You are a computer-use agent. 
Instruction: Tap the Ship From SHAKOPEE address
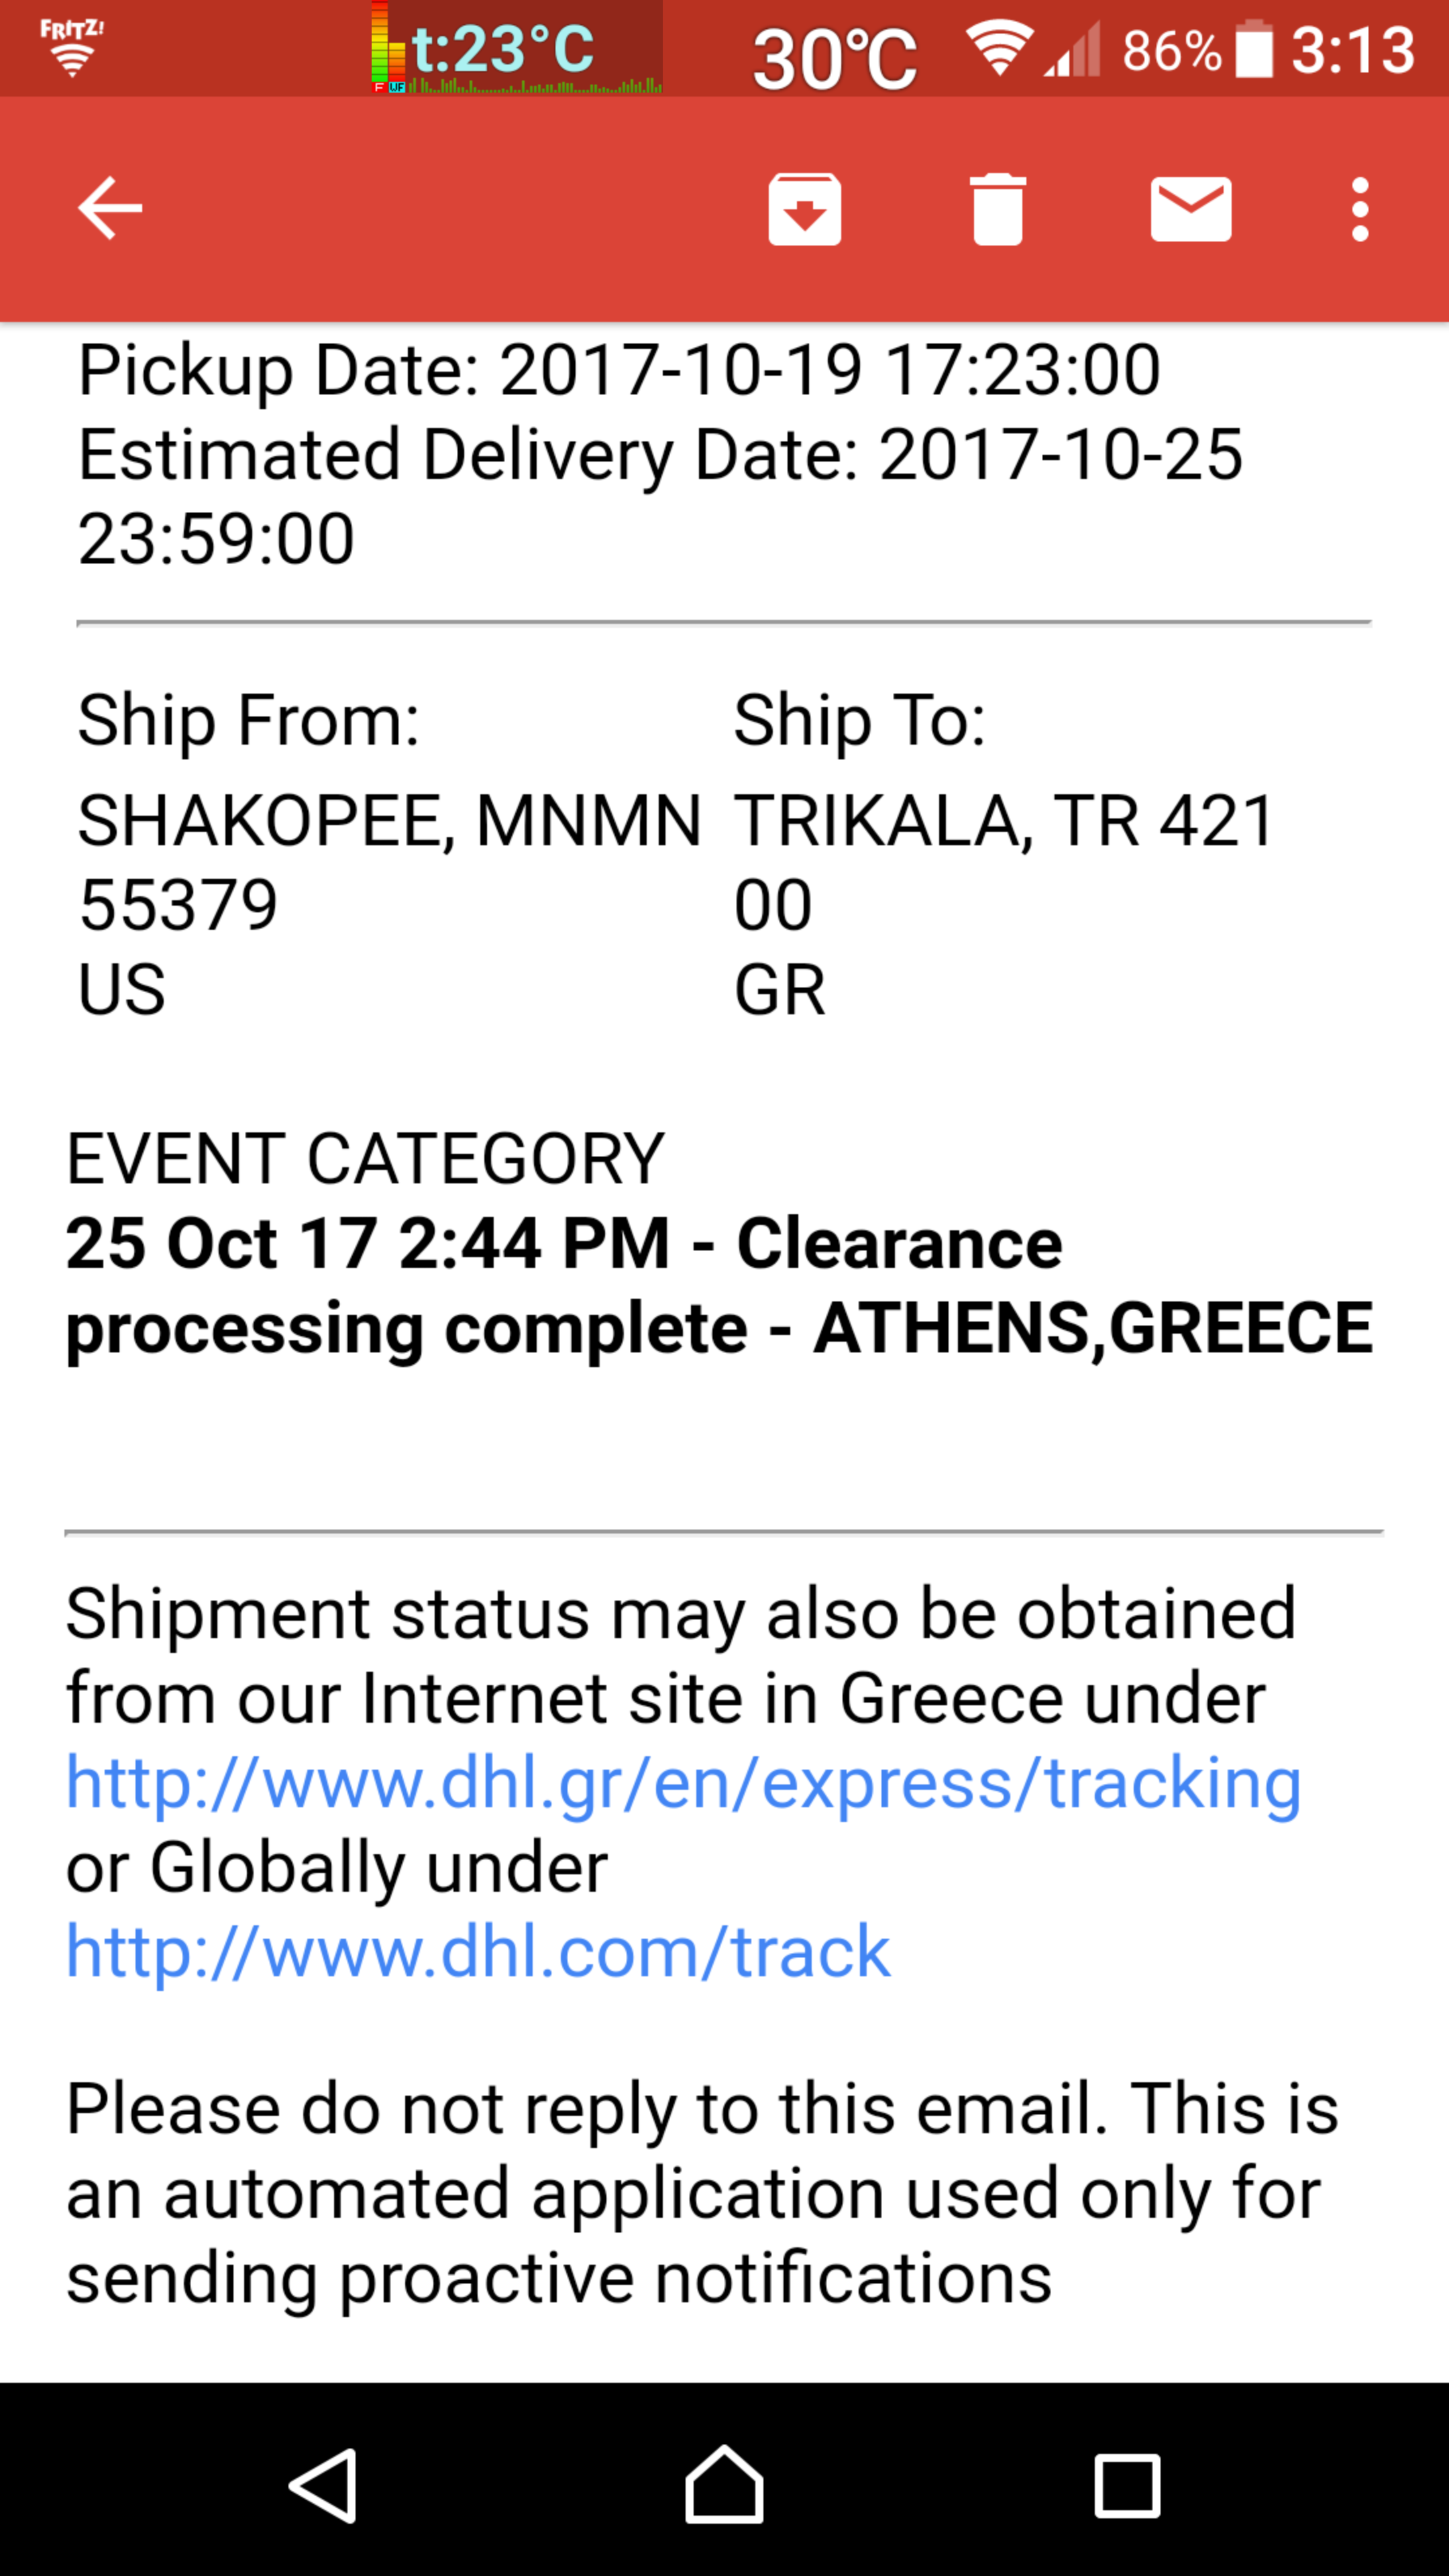click(x=389, y=902)
